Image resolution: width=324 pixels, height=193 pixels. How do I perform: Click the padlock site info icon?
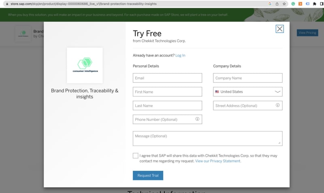click(x=7, y=4)
